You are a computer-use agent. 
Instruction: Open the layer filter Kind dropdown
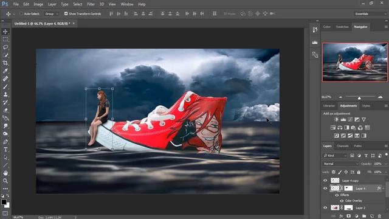[335, 156]
